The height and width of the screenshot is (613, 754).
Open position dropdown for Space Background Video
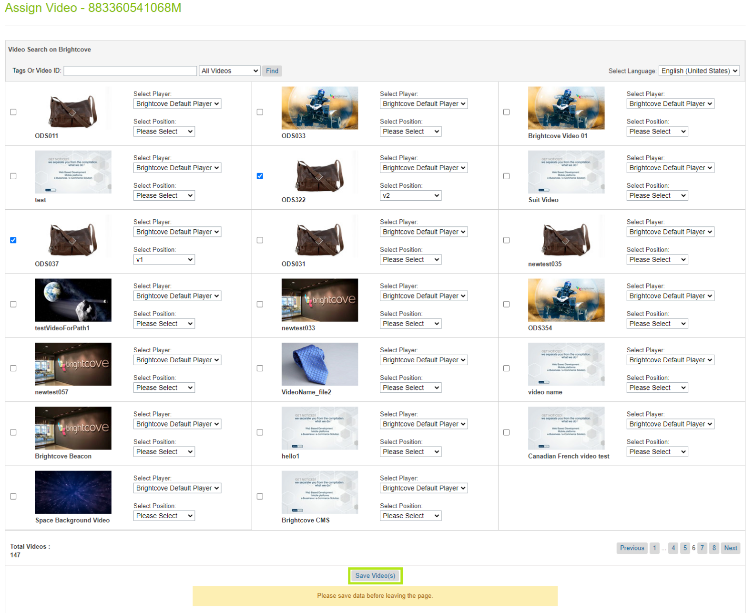click(164, 516)
